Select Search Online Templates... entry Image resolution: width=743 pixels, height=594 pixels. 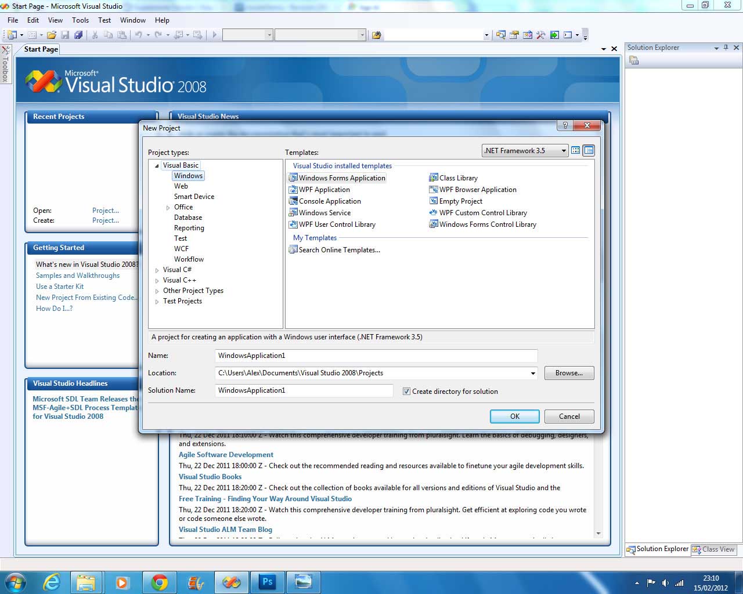pos(334,250)
